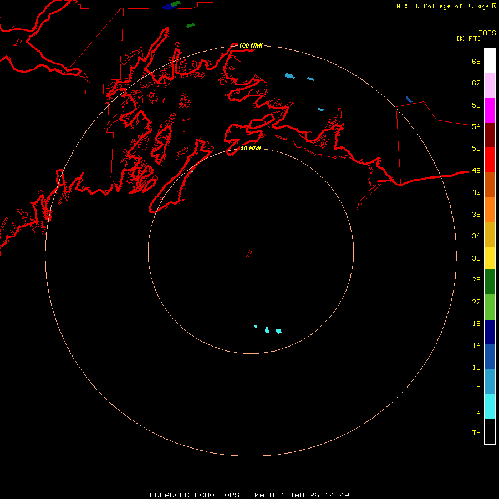The width and height of the screenshot is (499, 499).
Task: Click the "KAIH" station identifier
Action: pyautogui.click(x=264, y=495)
